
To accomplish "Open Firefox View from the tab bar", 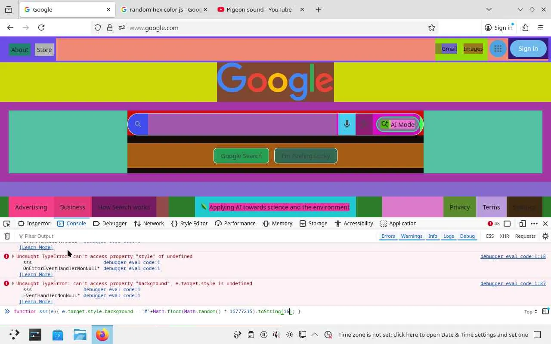I will tap(9, 9).
